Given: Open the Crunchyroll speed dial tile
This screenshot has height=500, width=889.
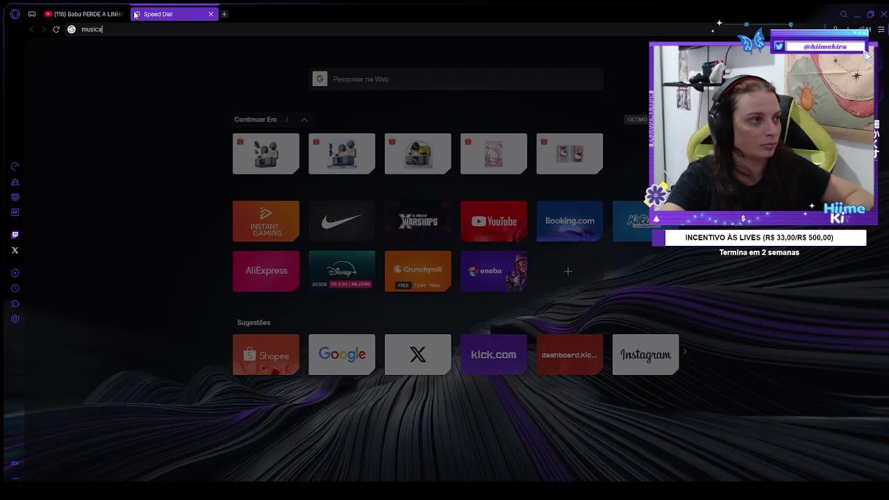Looking at the screenshot, I should tap(417, 271).
